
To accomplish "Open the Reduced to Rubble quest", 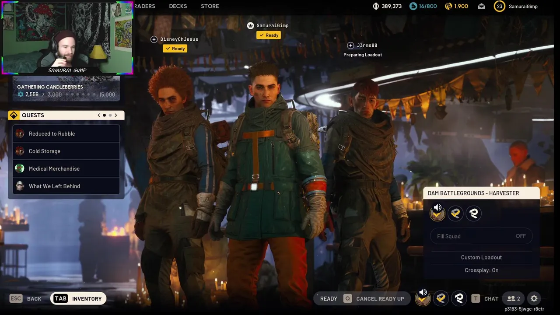I will pos(66,133).
